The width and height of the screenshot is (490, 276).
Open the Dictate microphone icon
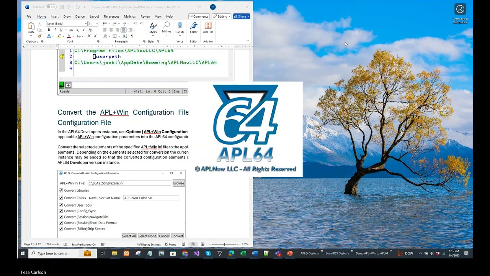(x=180, y=26)
